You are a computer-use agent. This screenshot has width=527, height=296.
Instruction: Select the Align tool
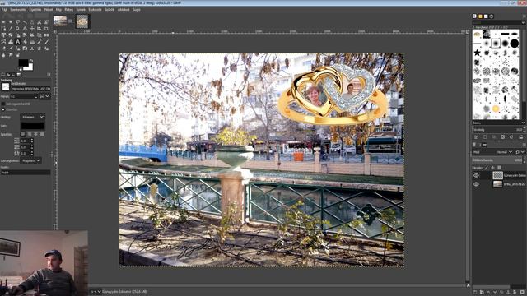(39, 29)
